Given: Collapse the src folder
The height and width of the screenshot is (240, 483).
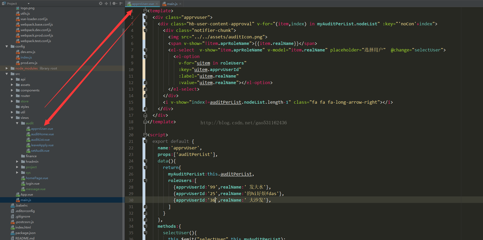Looking at the screenshot, I should tap(7, 74).
